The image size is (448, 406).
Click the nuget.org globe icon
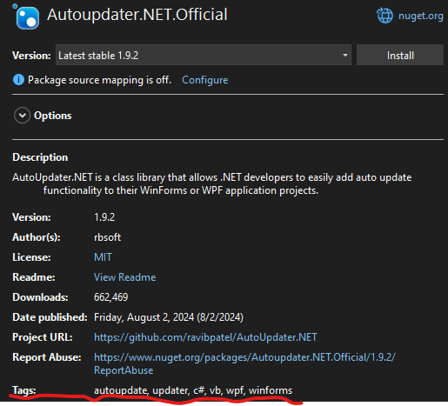click(384, 16)
